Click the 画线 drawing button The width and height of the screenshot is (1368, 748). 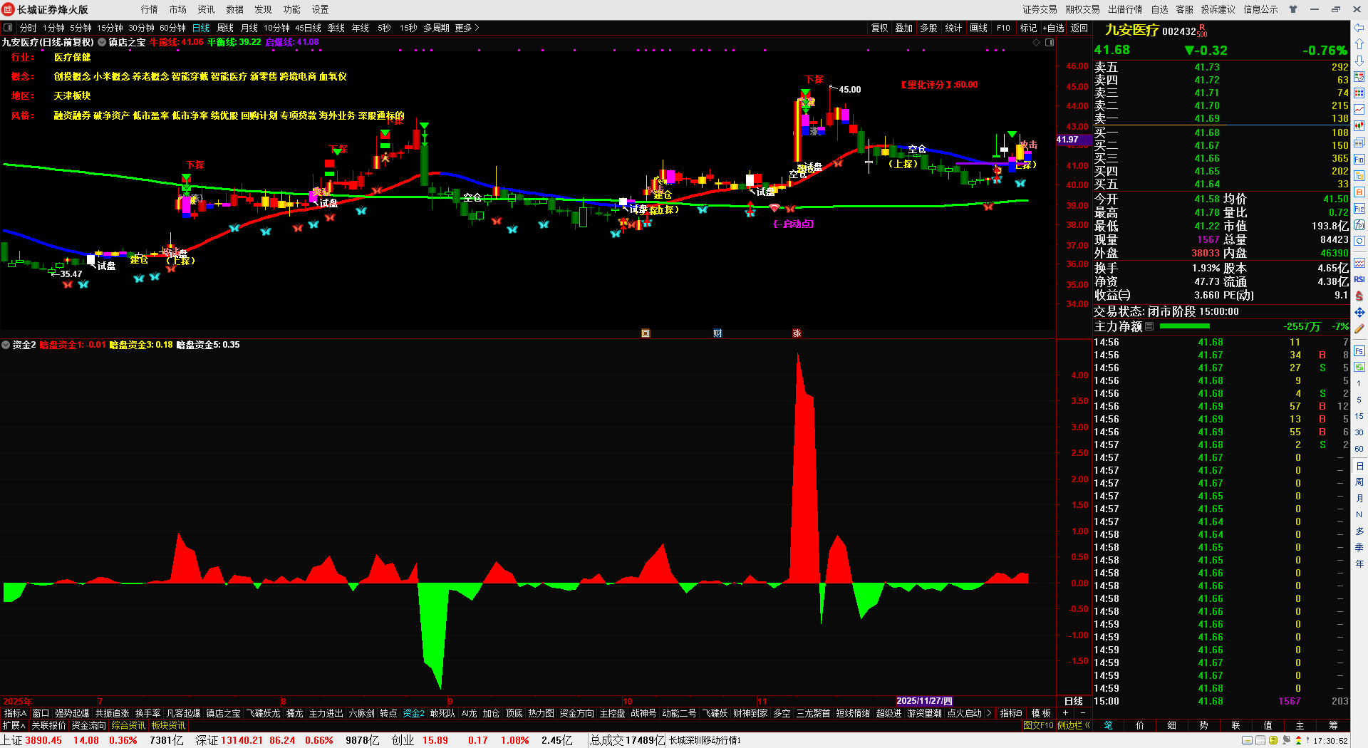978,28
